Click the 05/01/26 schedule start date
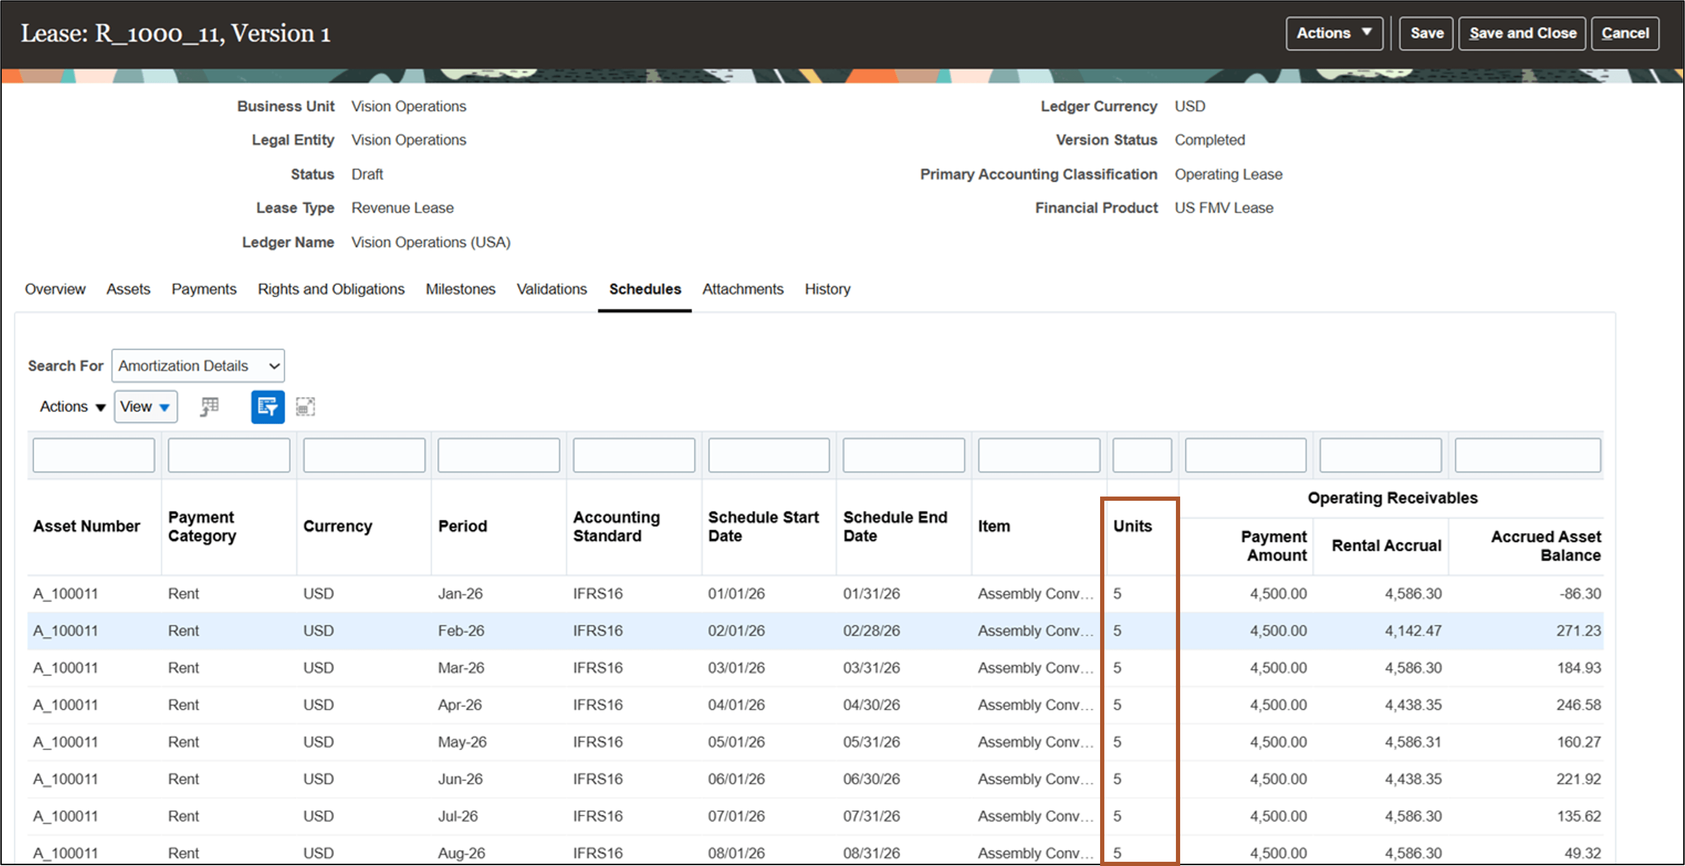This screenshot has height=866, width=1685. click(737, 742)
